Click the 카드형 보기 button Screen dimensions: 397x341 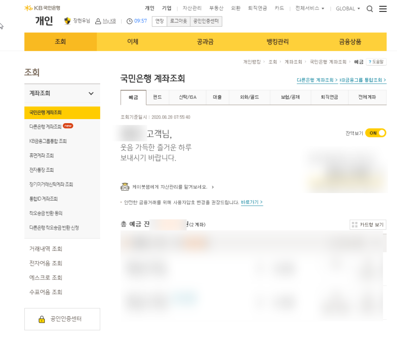click(368, 224)
